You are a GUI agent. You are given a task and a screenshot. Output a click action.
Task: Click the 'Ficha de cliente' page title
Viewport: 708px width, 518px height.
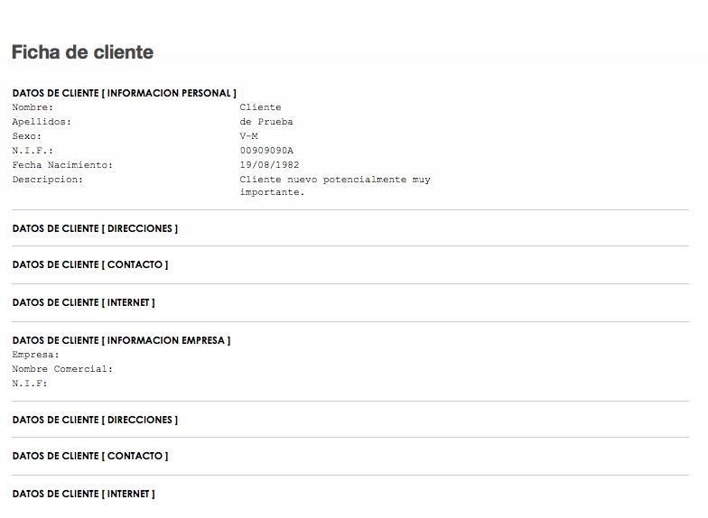tap(82, 52)
